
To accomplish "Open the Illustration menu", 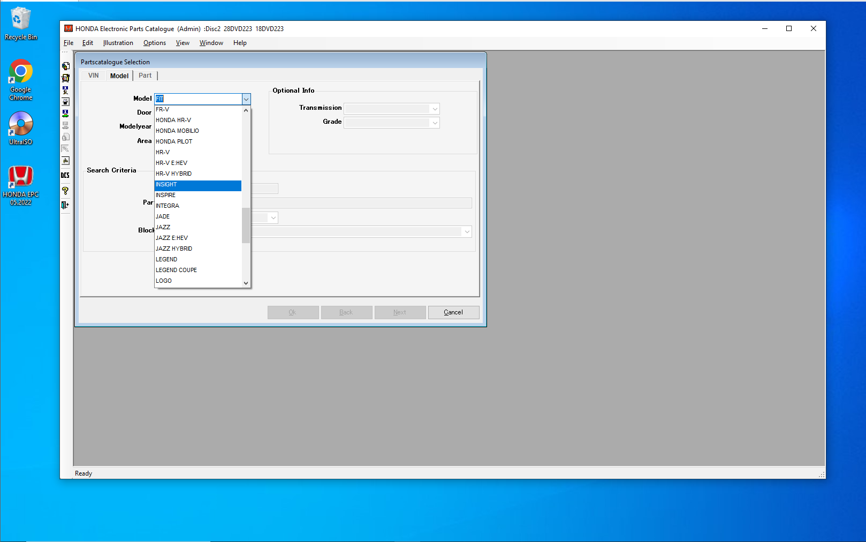I will [118, 43].
